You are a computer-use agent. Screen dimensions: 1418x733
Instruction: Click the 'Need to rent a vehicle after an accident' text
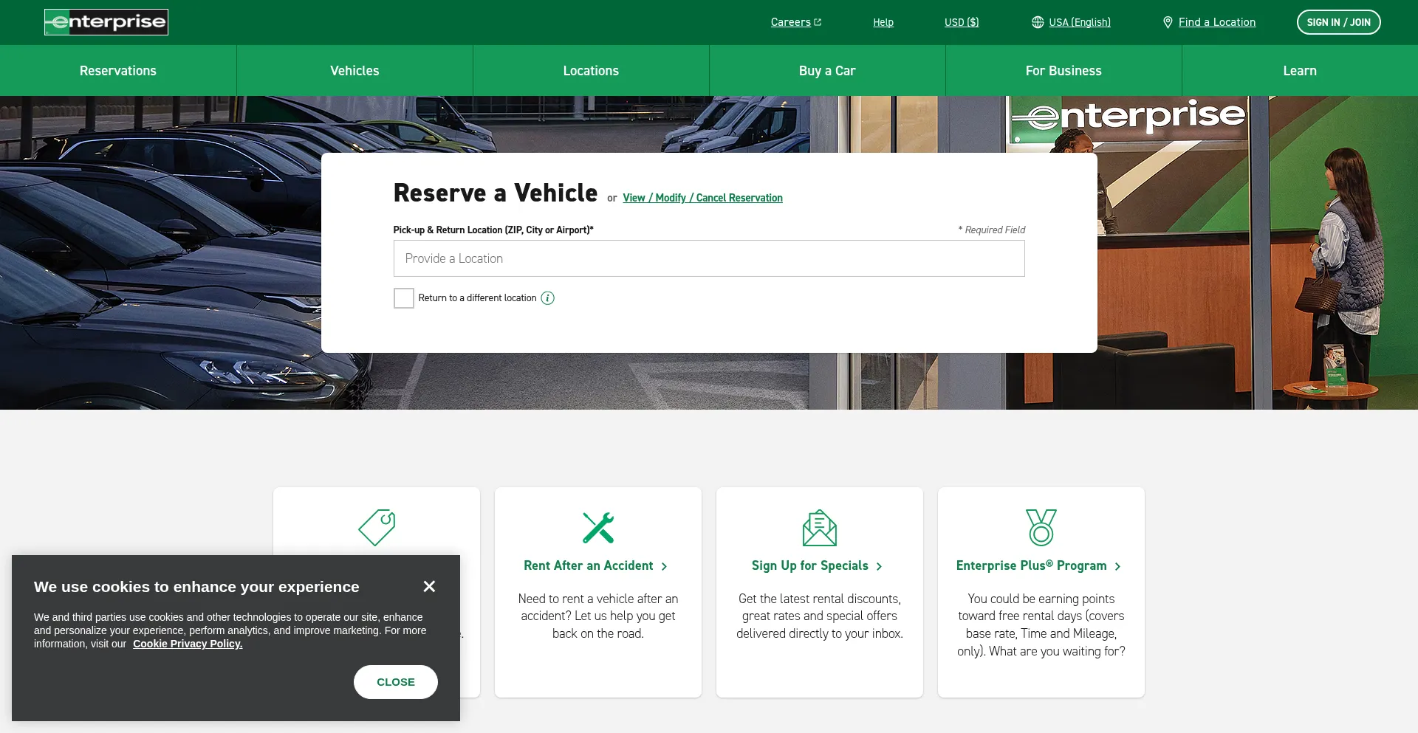tap(598, 616)
